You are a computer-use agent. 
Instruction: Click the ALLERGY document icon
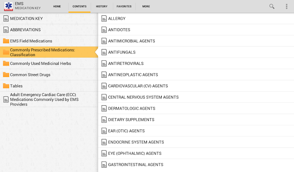[104, 19]
